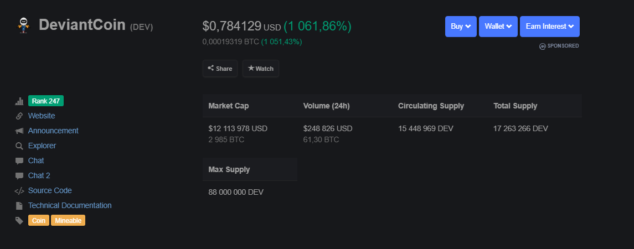Image resolution: width=634 pixels, height=249 pixels.
Task: Open the Explorer link
Action: [x=42, y=146]
